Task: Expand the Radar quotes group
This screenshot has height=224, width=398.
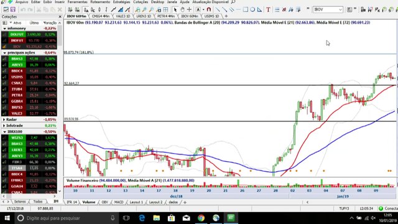Action: tap(4, 119)
